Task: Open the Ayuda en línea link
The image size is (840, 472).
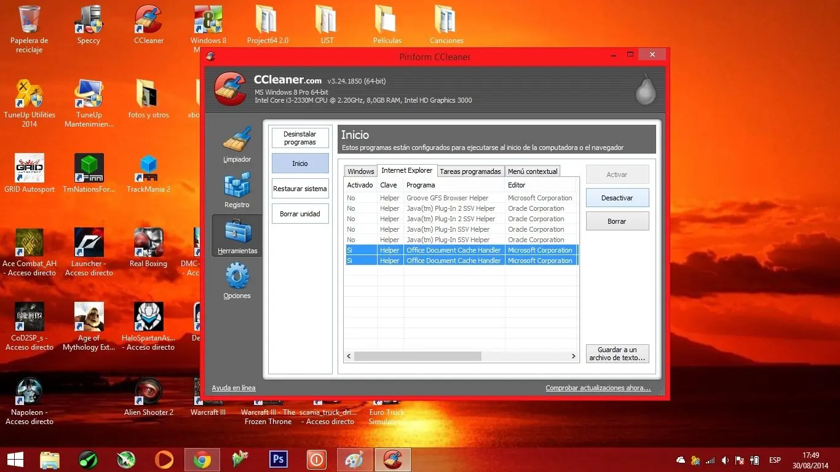Action: tap(234, 388)
